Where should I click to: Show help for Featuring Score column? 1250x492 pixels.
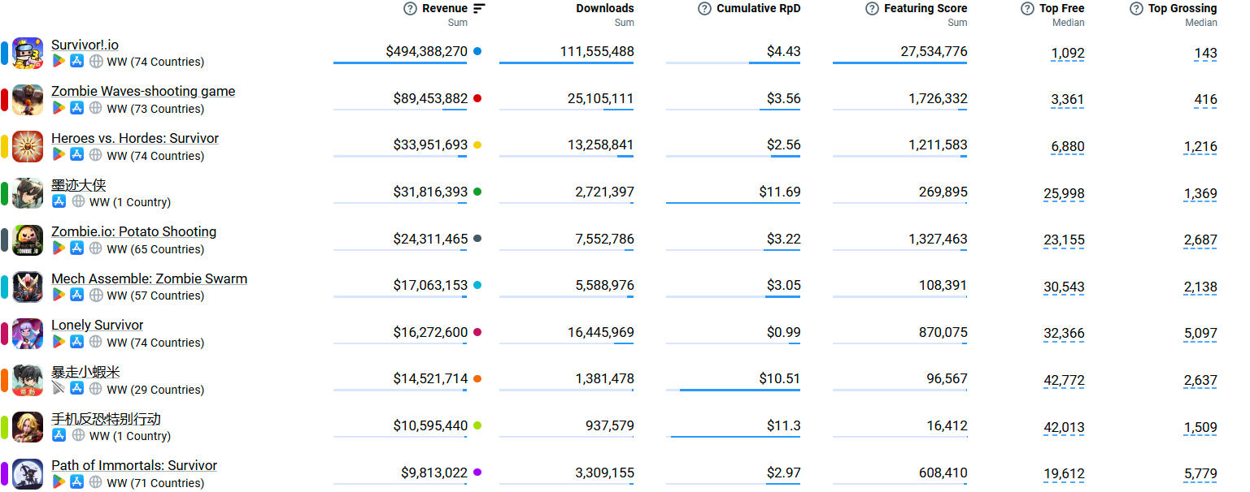872,9
